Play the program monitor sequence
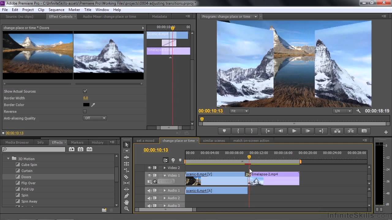This screenshot has height=220, width=392. pos(294,131)
